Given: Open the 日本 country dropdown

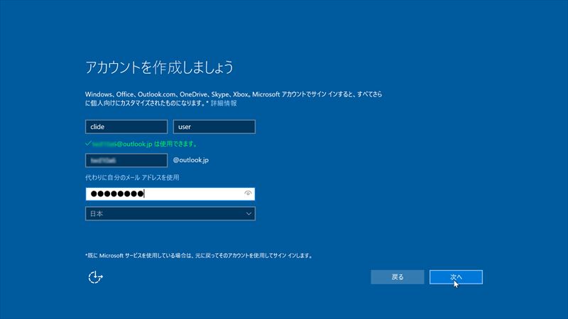Looking at the screenshot, I should point(170,214).
